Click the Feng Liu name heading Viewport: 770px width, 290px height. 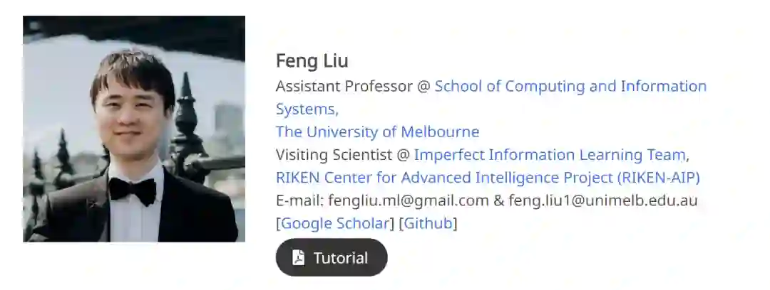tap(312, 61)
